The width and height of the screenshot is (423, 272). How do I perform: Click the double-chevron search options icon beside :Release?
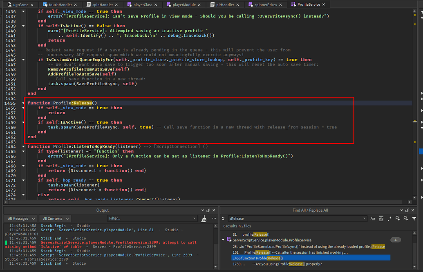pos(222,219)
